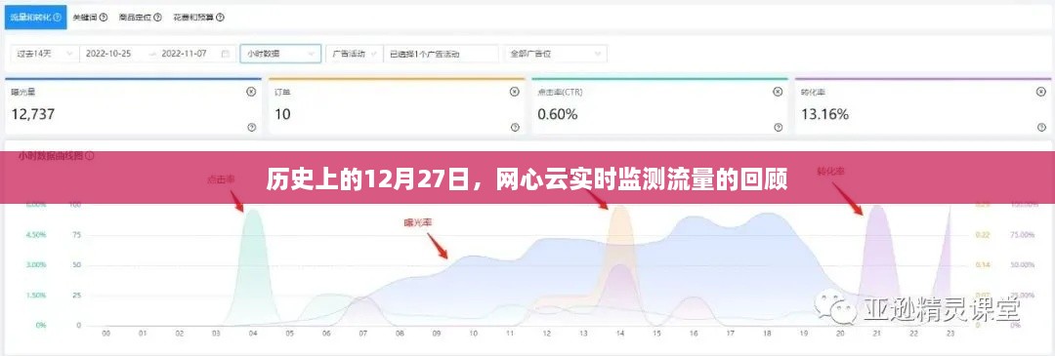The width and height of the screenshot is (1055, 356).
Task: Open help icon on 订单 card
Action: (x=515, y=127)
